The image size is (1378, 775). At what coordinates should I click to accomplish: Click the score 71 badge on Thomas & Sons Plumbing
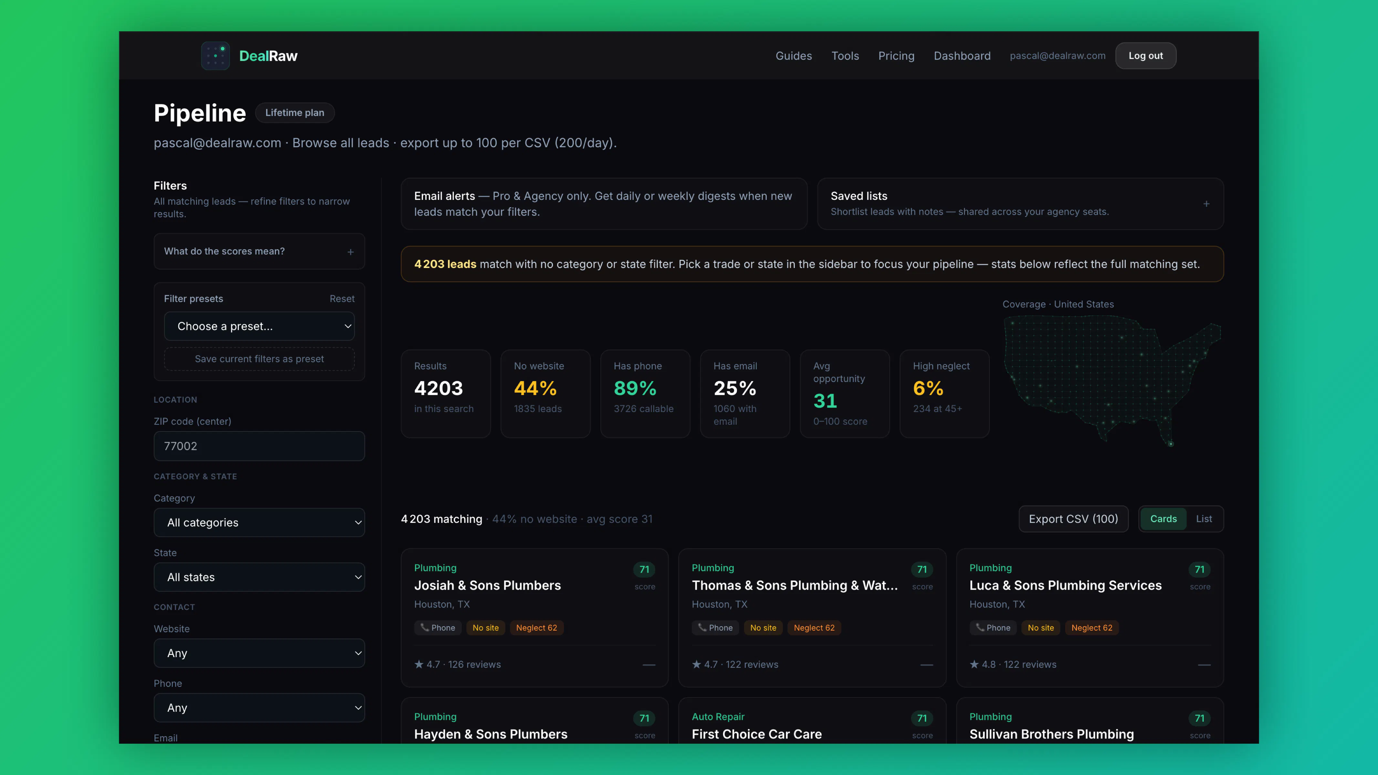[922, 570]
